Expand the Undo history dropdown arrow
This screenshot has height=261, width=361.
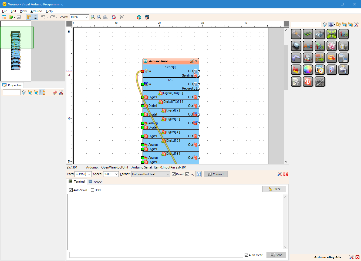(47, 17)
